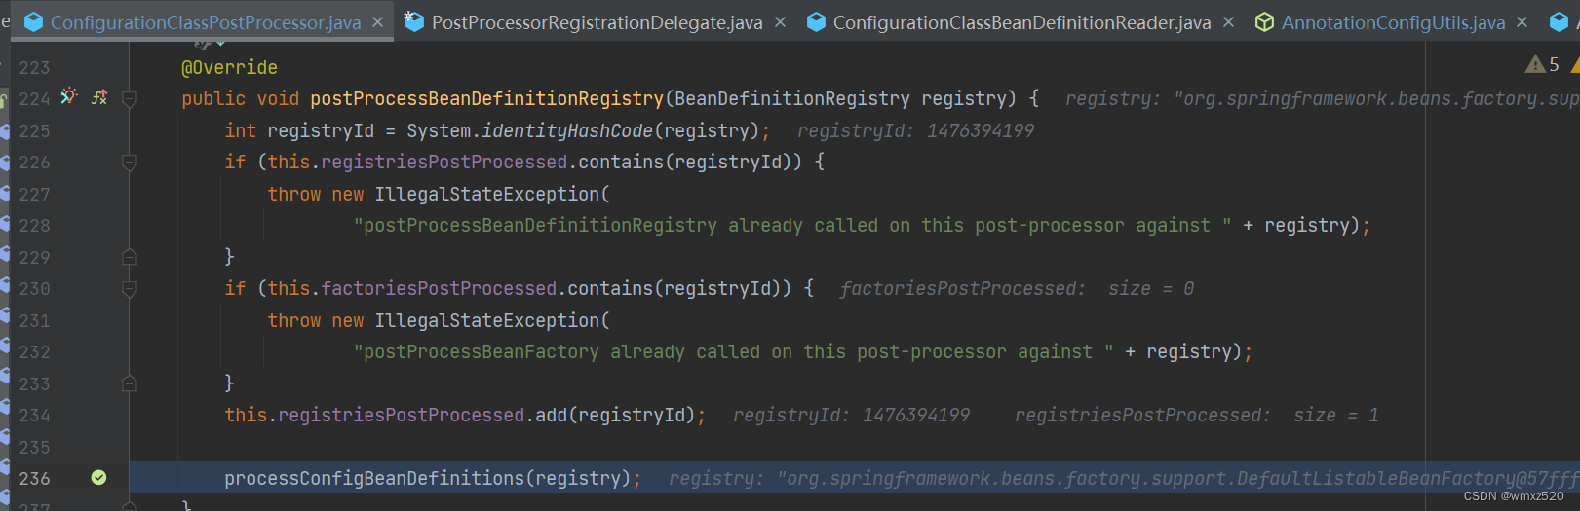
Task: Click the warnings indicator showing 5
Action: pyautogui.click(x=1543, y=64)
